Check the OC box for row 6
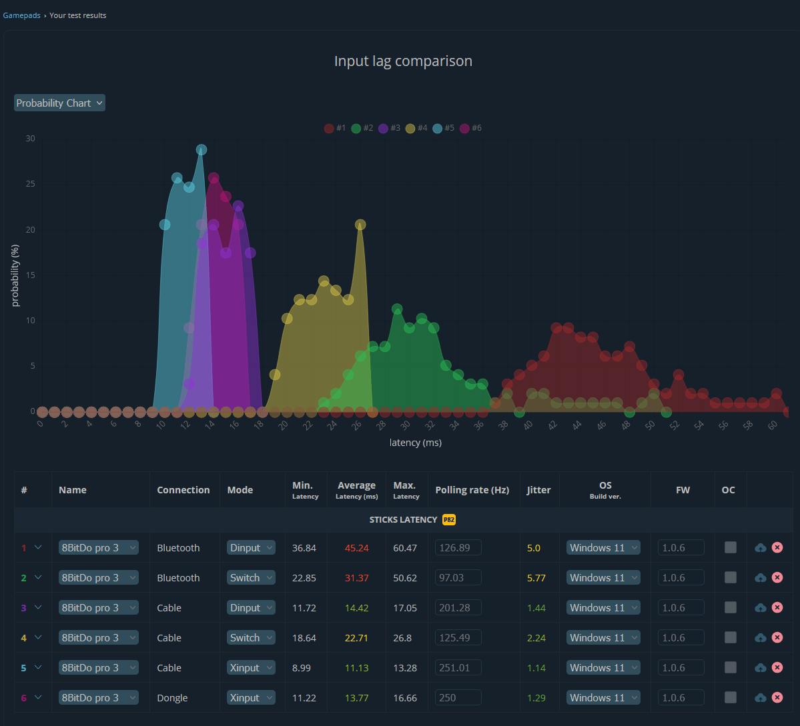The height and width of the screenshot is (726, 800). [731, 697]
